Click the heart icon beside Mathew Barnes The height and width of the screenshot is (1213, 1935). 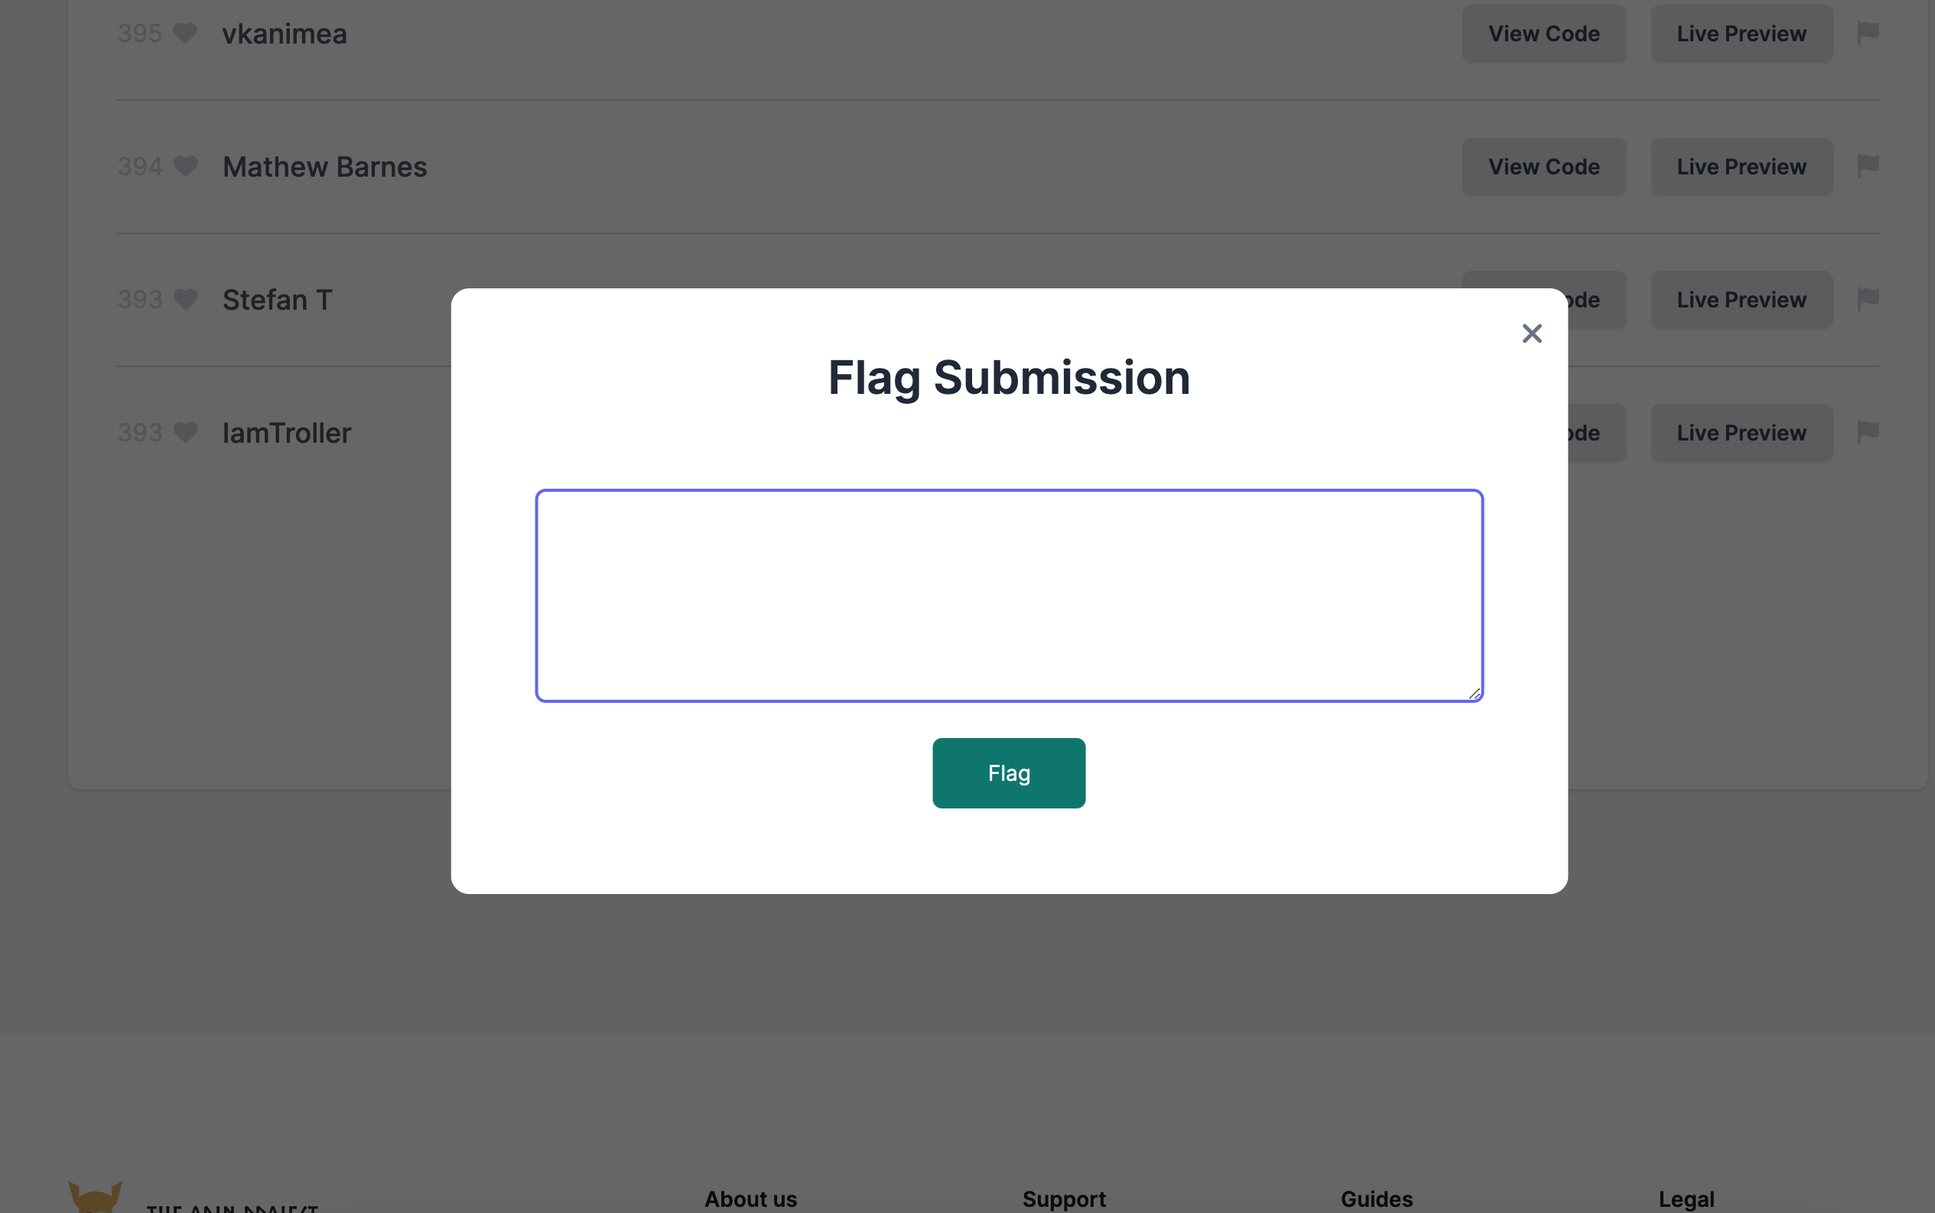(185, 167)
